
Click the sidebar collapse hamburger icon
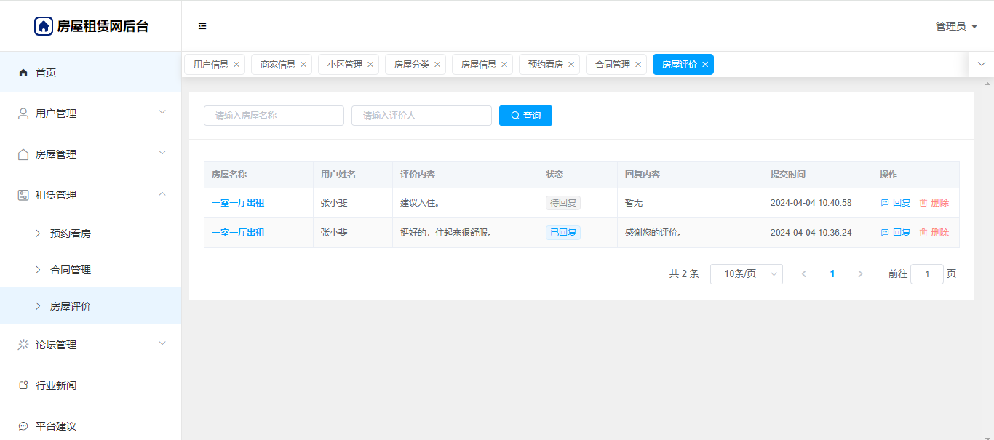coord(202,26)
